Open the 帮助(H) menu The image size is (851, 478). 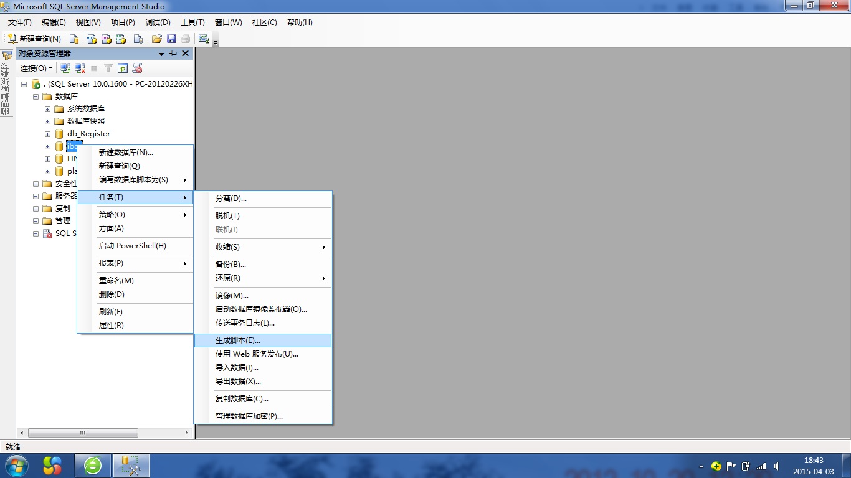[300, 22]
